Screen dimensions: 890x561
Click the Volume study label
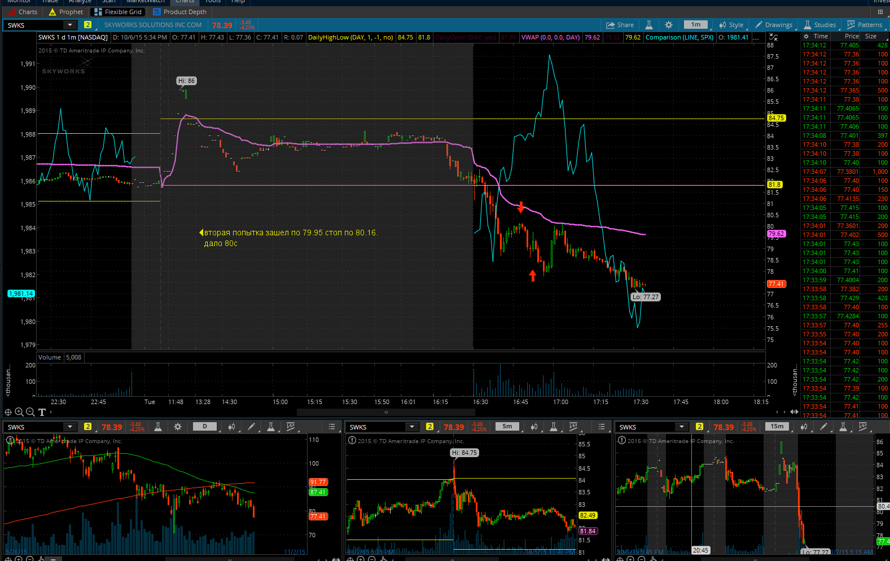(50, 357)
